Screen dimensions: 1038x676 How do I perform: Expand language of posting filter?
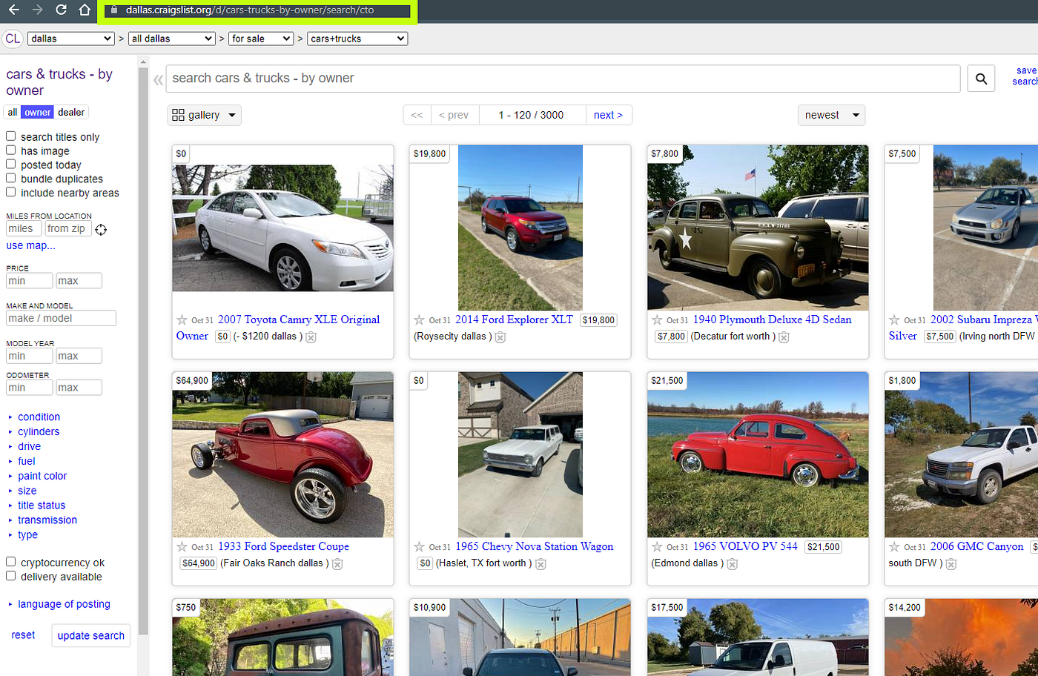point(64,605)
